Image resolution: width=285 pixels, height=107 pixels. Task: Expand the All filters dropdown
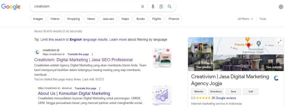pyautogui.click(x=245, y=19)
